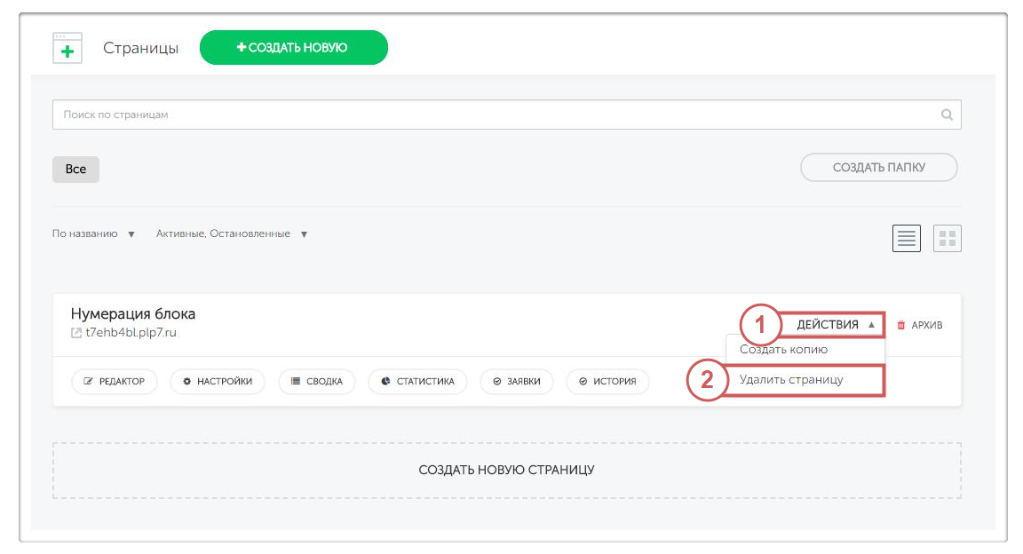Select Создать копию from actions menu
Image resolution: width=1023 pixels, height=554 pixels.
783,350
